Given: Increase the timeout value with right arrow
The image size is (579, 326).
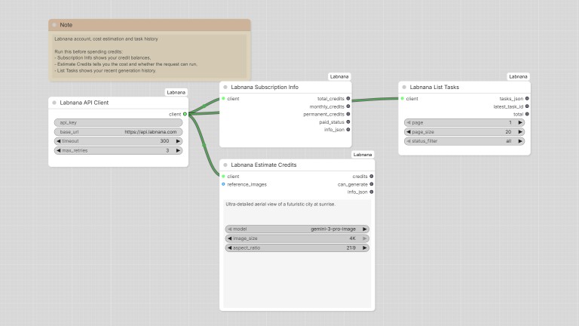Looking at the screenshot, I should (x=178, y=141).
